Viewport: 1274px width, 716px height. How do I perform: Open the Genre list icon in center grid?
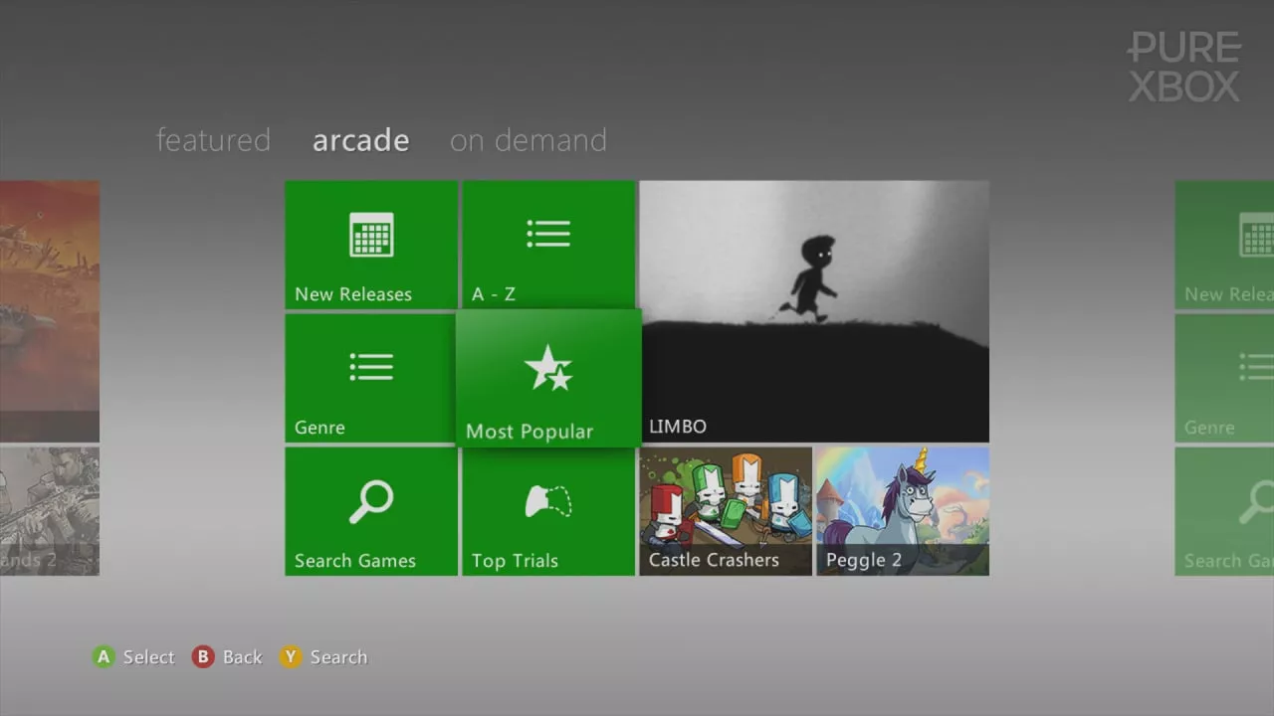(371, 367)
